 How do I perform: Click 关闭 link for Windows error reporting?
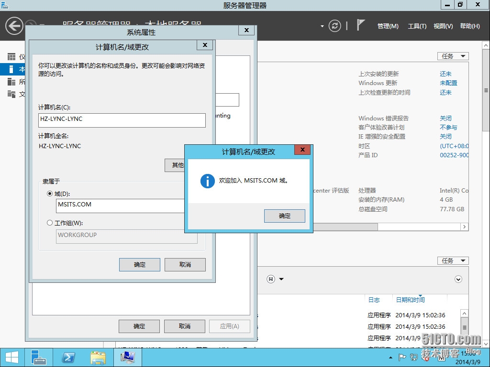click(445, 119)
